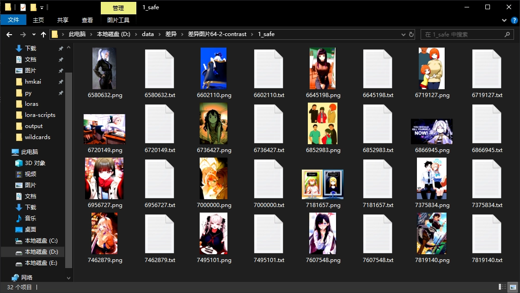
Task: Click the Properties icon in the quick access toolbar
Action: (x=23, y=7)
